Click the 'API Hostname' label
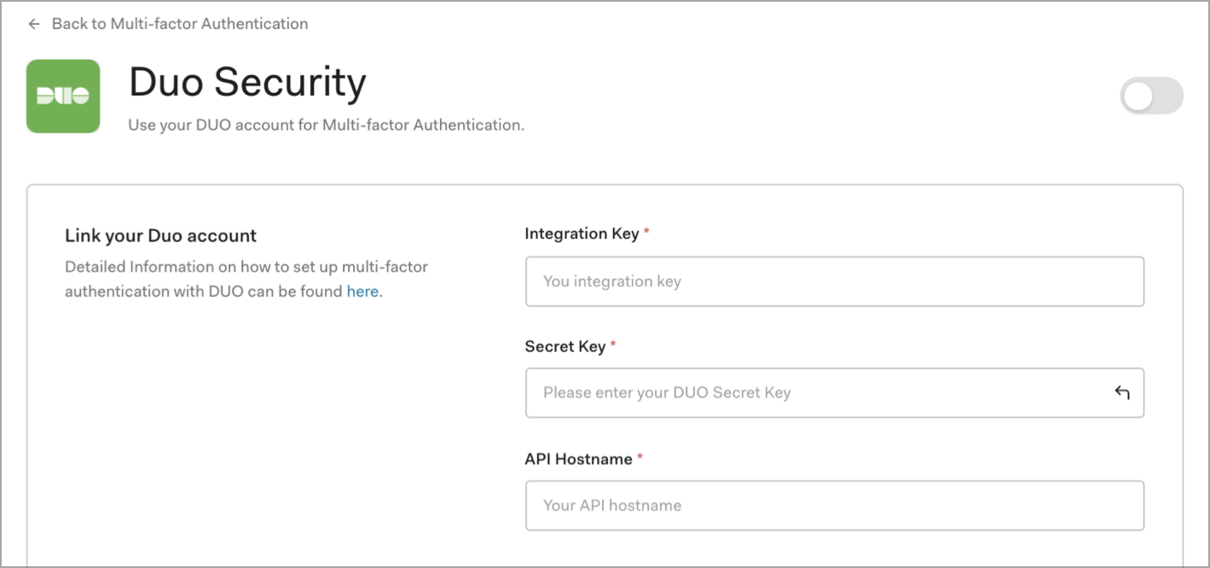 point(579,459)
